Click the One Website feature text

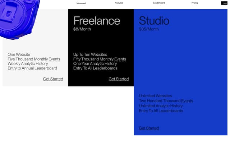click(x=19, y=54)
